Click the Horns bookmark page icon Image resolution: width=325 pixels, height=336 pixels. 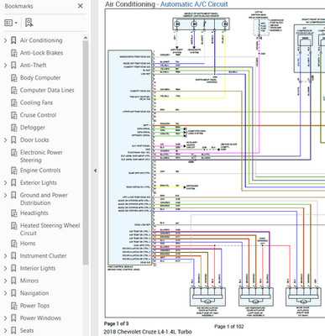tap(13, 244)
